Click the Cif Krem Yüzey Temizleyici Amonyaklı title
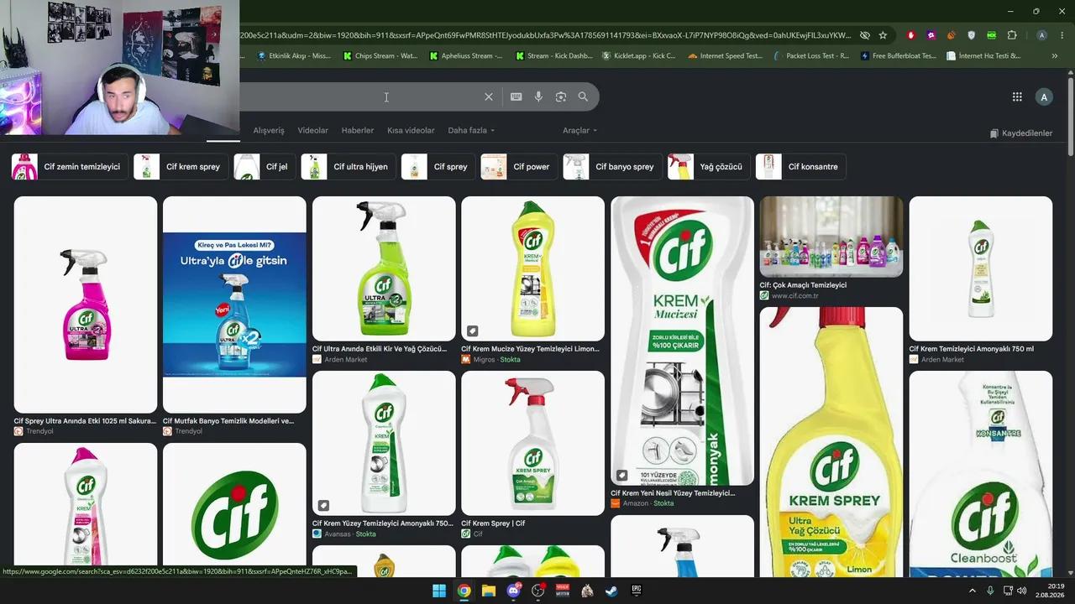The width and height of the screenshot is (1075, 604). pos(383,523)
